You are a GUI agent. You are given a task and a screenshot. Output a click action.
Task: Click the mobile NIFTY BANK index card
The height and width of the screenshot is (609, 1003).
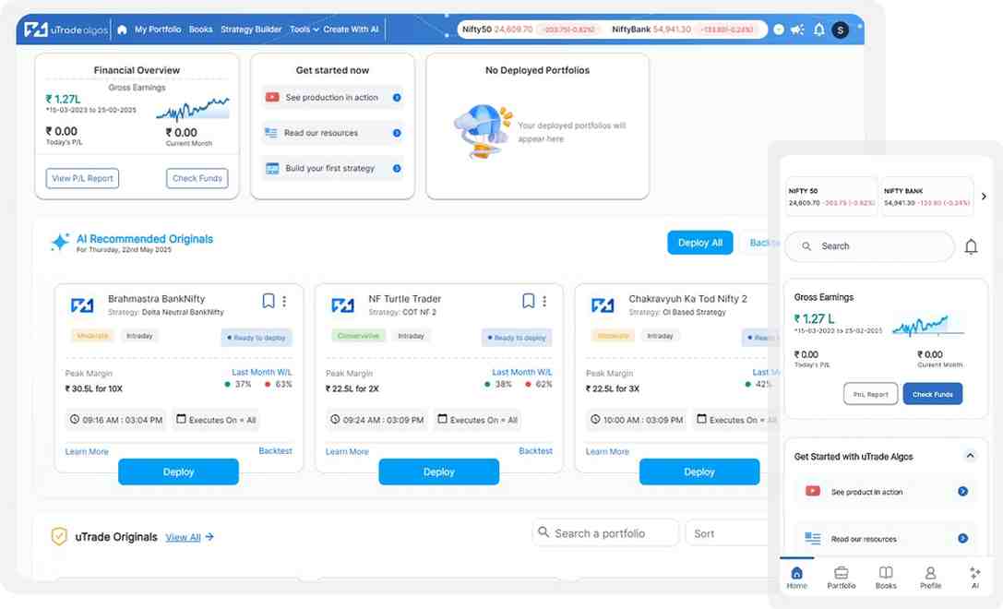(927, 197)
